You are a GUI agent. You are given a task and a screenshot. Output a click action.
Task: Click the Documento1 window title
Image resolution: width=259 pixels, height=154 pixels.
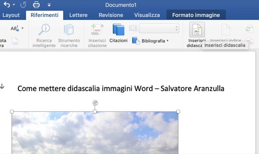[121, 5]
